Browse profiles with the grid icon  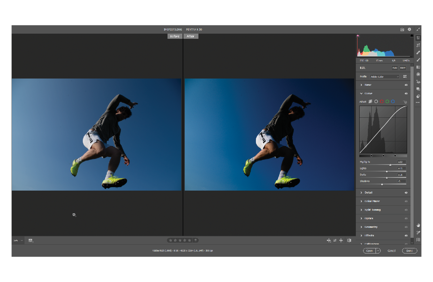point(405,77)
